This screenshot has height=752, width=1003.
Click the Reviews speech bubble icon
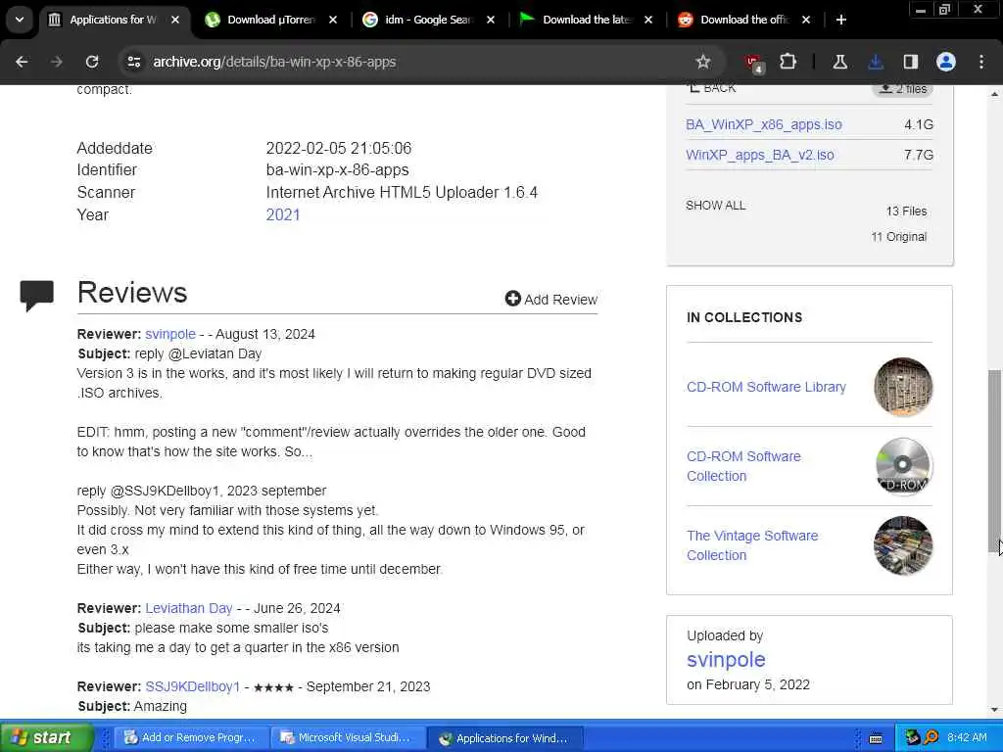tap(36, 296)
